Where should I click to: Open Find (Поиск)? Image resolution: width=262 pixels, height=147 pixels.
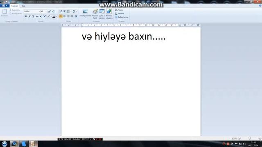pos(119,10)
